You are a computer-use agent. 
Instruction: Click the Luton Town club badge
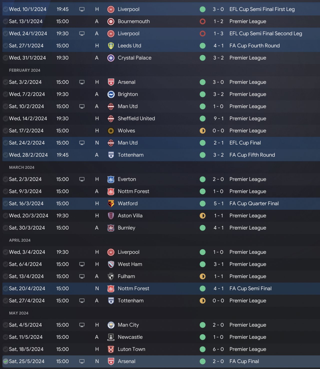111,349
